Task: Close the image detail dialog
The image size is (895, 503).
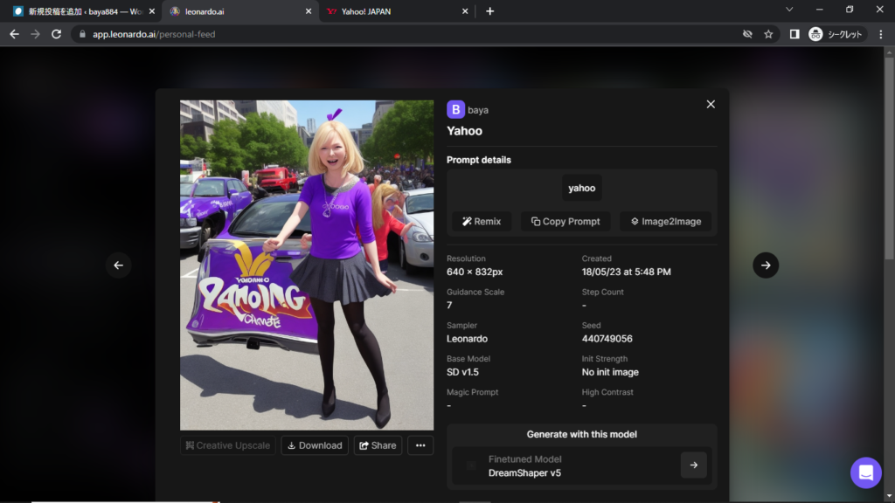Action: click(x=711, y=104)
